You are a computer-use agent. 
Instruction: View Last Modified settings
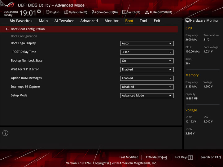129,157
